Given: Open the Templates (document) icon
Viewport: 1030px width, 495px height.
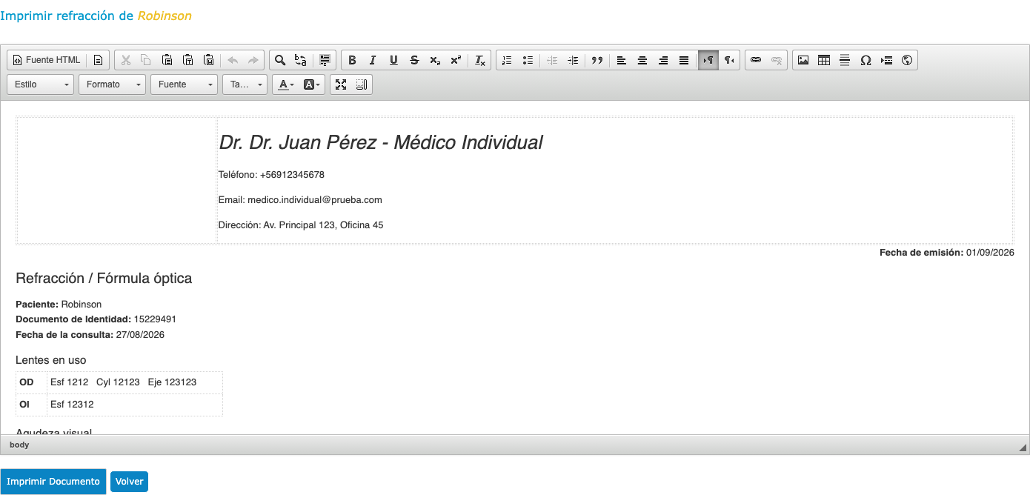Looking at the screenshot, I should 98,60.
